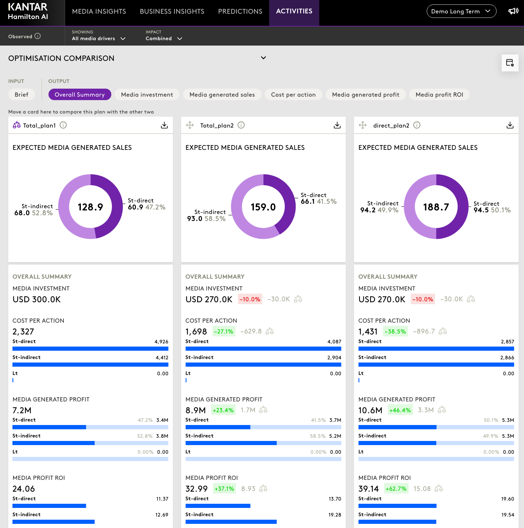Click scale icon beside Total_plan2 generated profit
Screen dimensions: 524x528
263,410
